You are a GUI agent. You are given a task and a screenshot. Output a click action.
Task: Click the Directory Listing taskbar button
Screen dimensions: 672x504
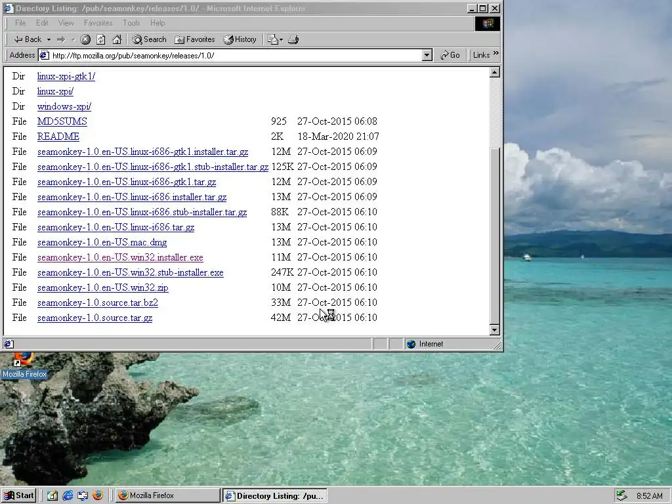(x=275, y=495)
